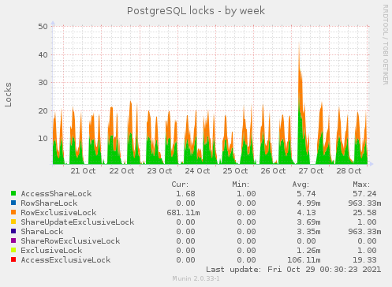
Task: Click the 'Avg:' column header
Action: (x=301, y=184)
